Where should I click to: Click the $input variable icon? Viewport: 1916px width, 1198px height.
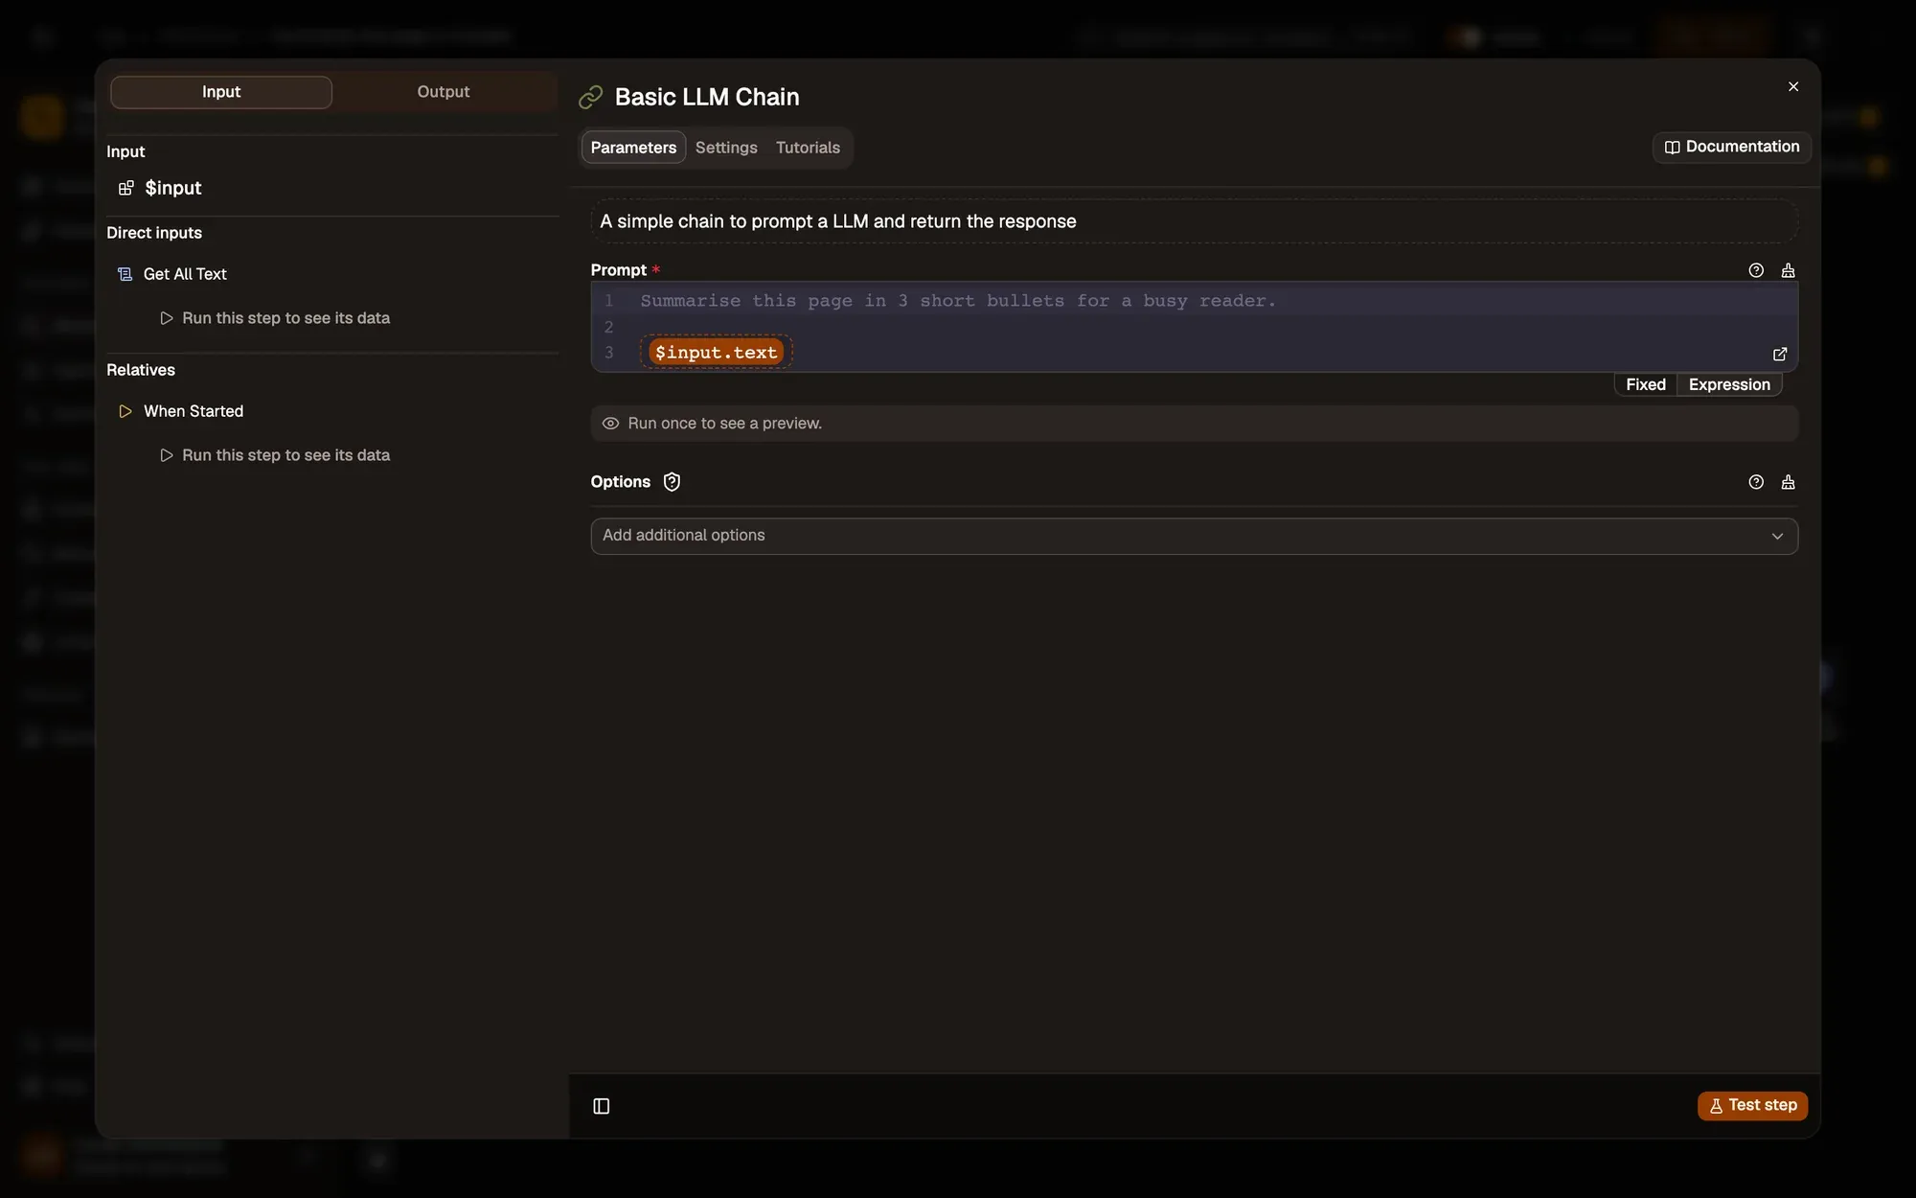(x=125, y=188)
